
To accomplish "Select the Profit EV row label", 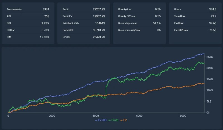I will click(x=69, y=16).
